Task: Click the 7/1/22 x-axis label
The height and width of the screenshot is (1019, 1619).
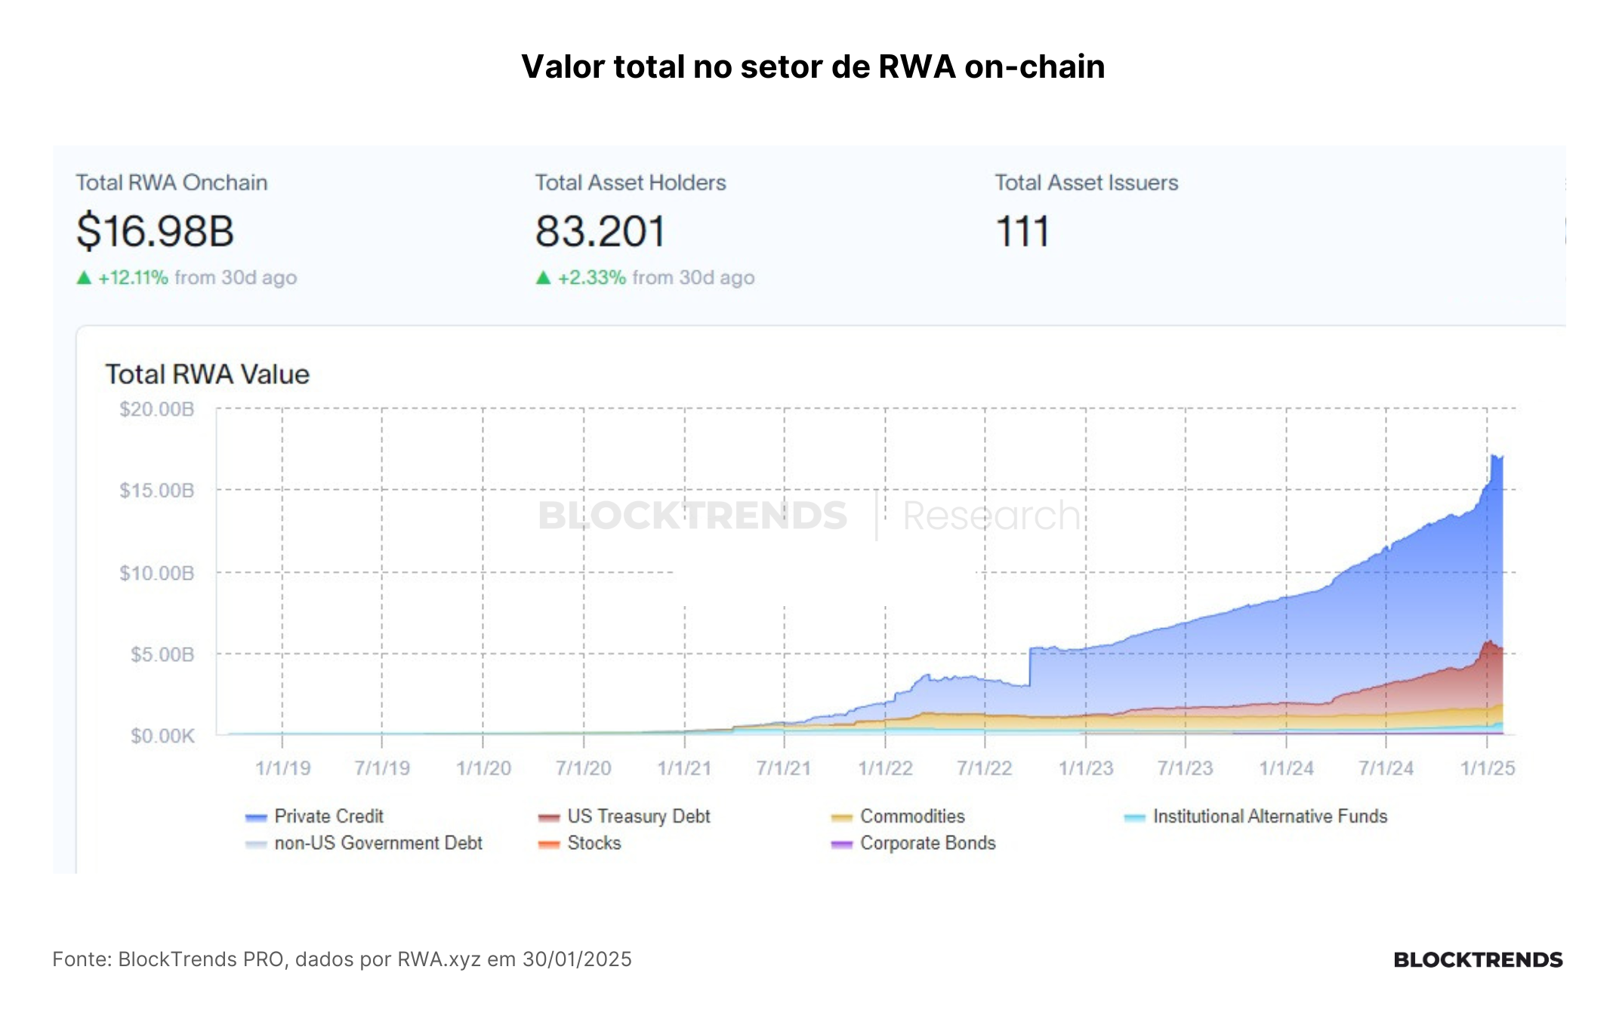Action: click(x=985, y=768)
